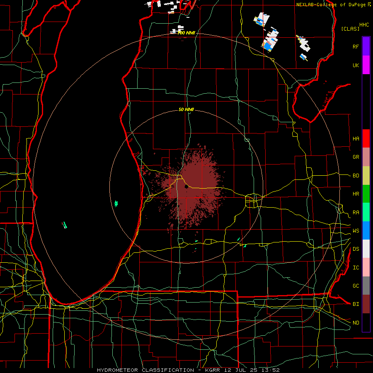The image size is (373, 373).
Task: Click the RF purple legend color swatch
Action: 366,46
